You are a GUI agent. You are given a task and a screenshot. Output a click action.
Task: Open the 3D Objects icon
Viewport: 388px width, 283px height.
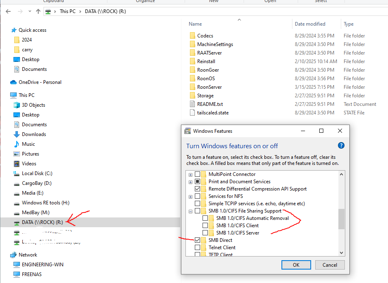tap(17, 105)
